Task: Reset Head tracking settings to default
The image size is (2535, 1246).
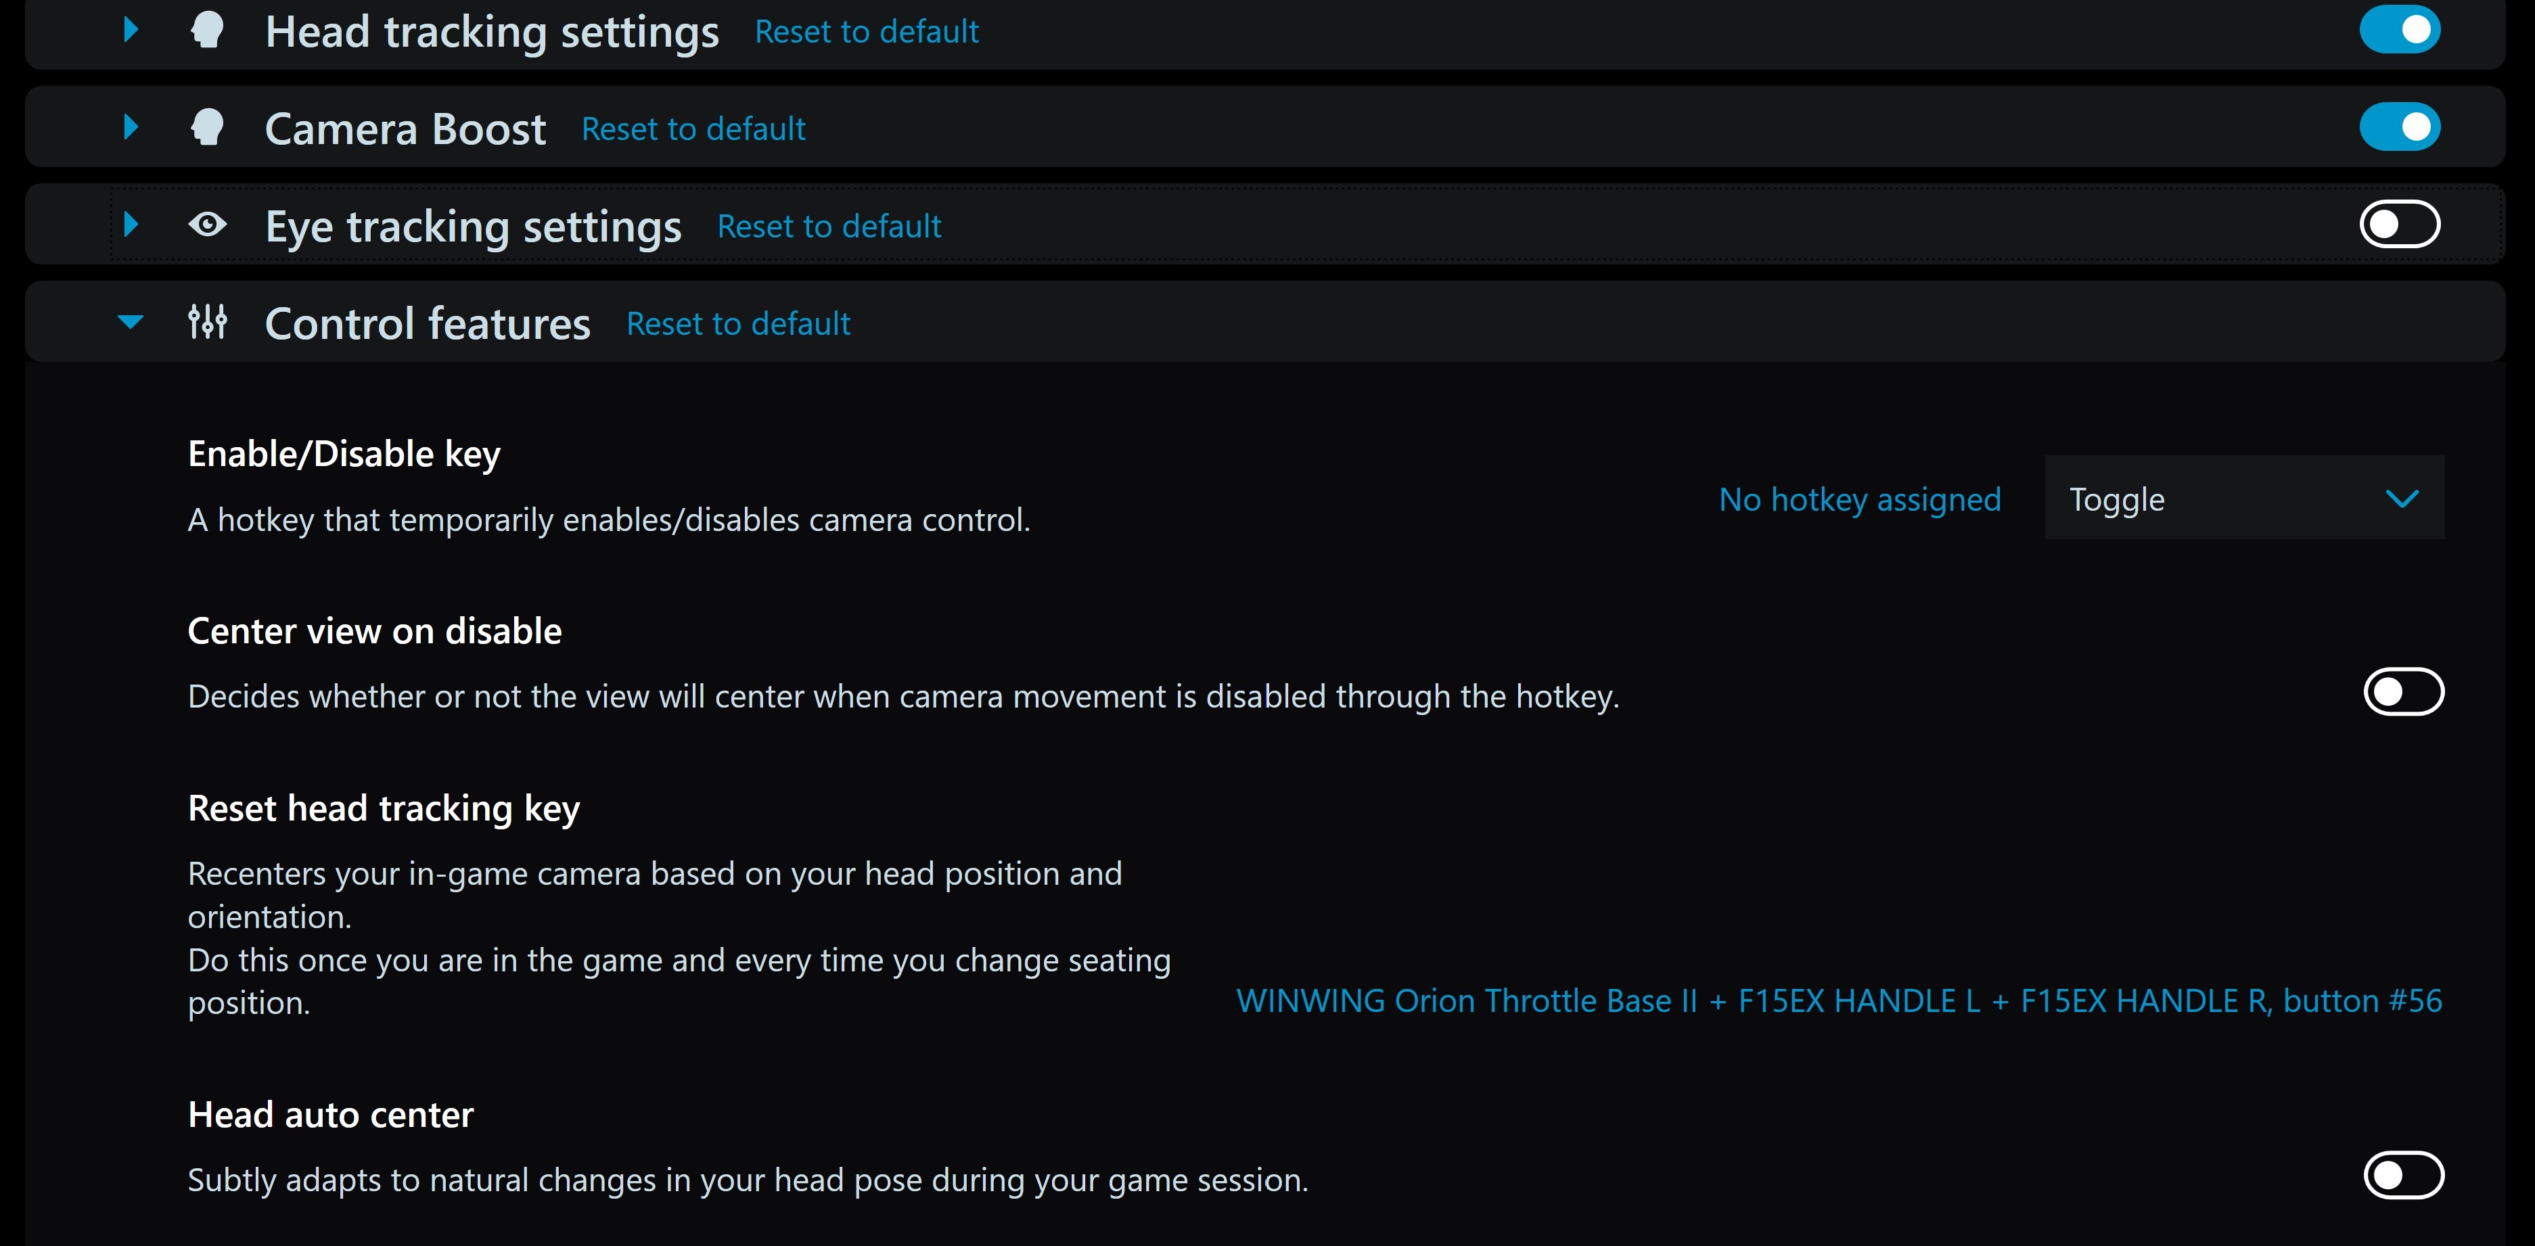Action: click(866, 32)
